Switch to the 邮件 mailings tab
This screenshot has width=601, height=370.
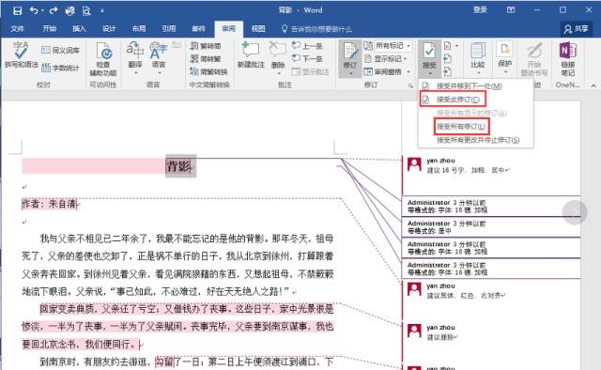click(x=198, y=29)
